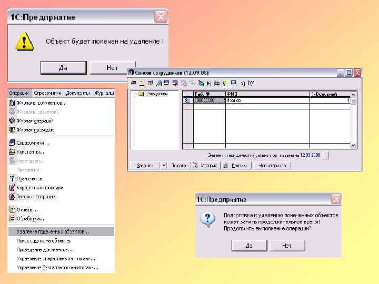This screenshot has height=284, width=379.
Task: Confirm Да in mark-for-deletion warning dialog
Action: [63, 68]
